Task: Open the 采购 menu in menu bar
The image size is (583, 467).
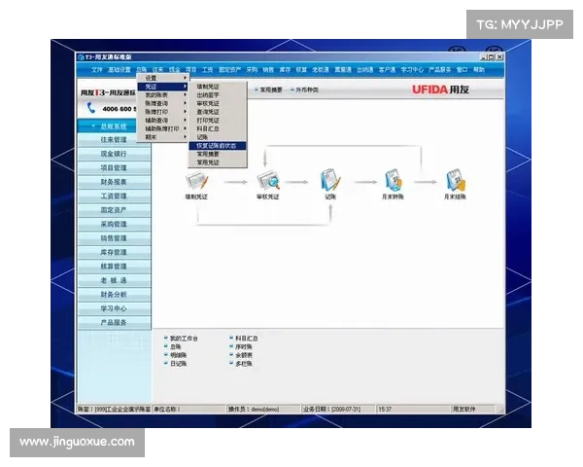Action: tap(252, 70)
